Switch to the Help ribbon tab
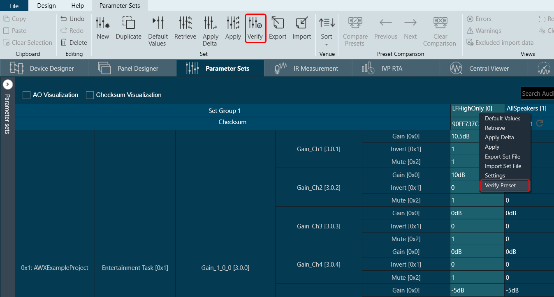The image size is (554, 297). point(78,6)
